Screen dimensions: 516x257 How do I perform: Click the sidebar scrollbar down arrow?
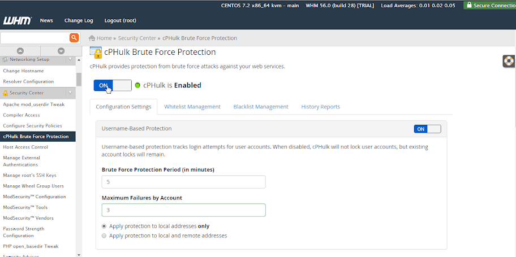[x=79, y=255]
